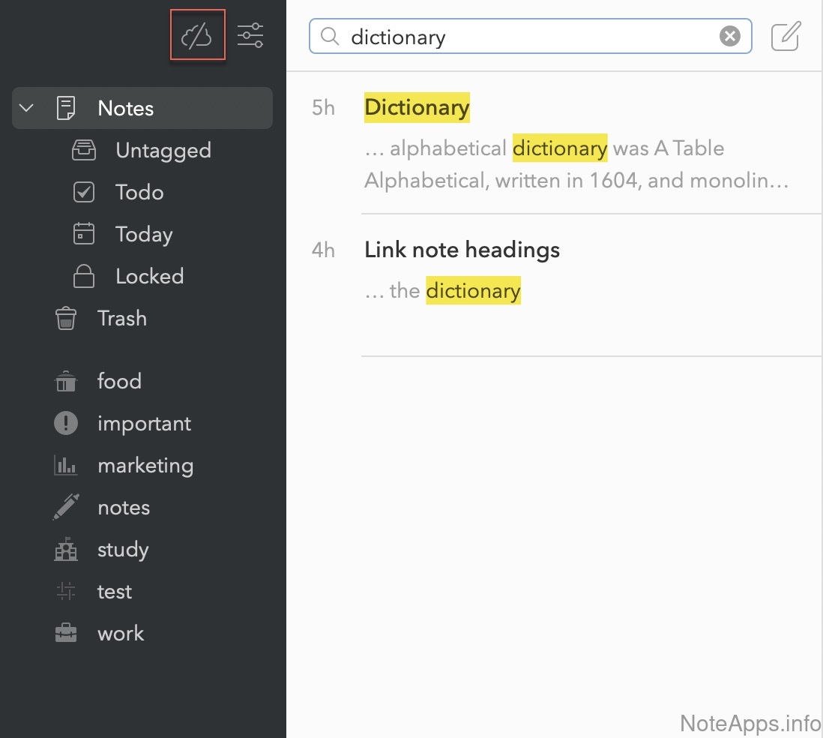This screenshot has height=738, width=823.
Task: Create a new note with compose icon
Action: pyautogui.click(x=786, y=36)
